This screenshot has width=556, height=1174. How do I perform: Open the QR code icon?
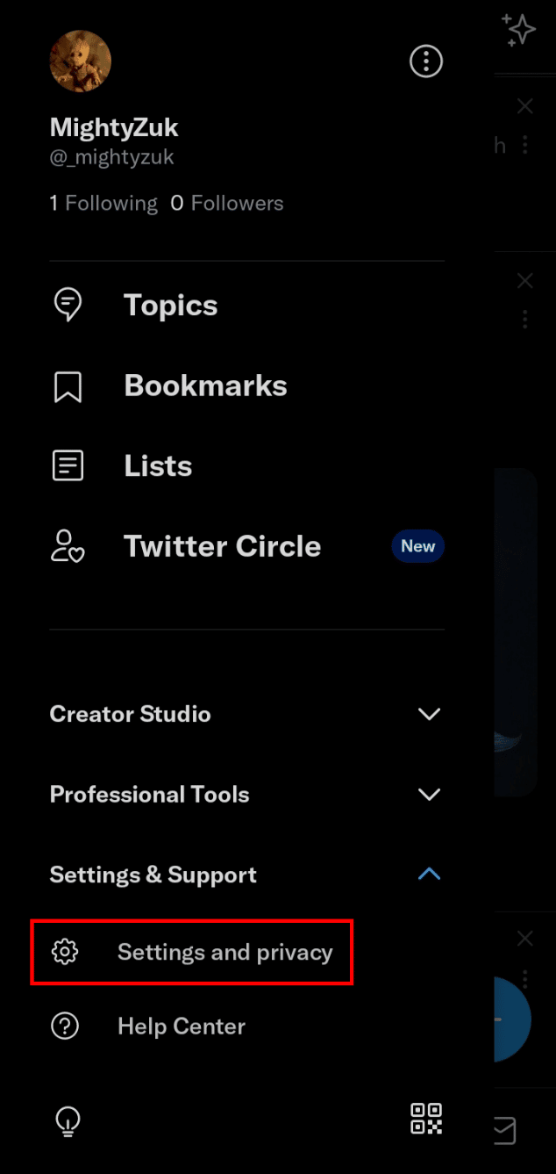[426, 1119]
